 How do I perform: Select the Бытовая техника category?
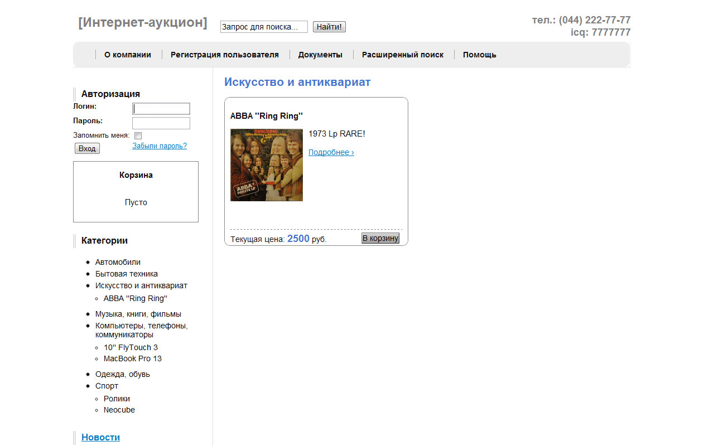[127, 274]
